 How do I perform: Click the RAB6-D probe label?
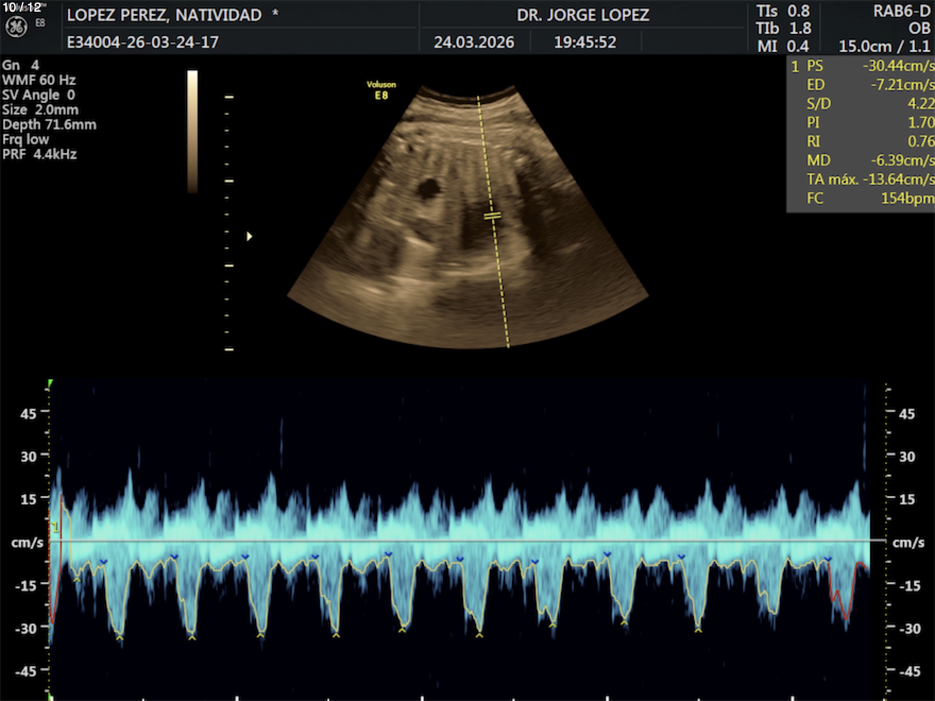[901, 12]
